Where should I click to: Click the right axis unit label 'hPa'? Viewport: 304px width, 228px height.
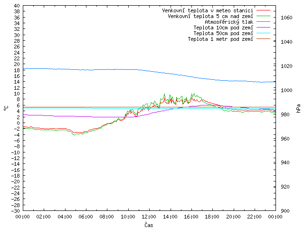pyautogui.click(x=298, y=108)
